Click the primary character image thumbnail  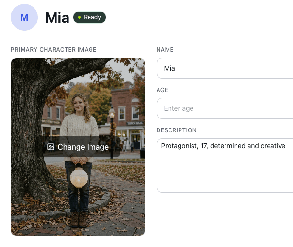coord(78,147)
